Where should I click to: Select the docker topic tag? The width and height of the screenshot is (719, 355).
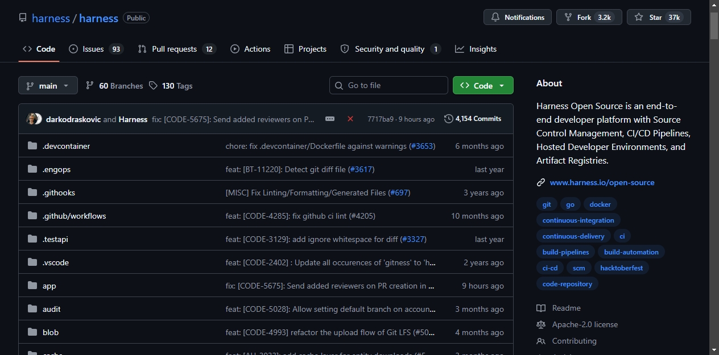(600, 204)
